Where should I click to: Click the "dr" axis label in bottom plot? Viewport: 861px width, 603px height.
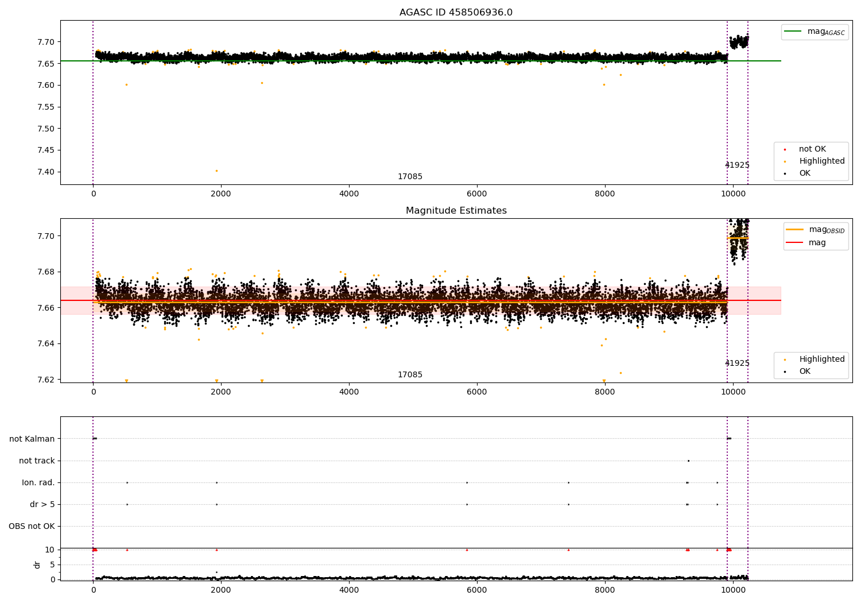point(37,565)
